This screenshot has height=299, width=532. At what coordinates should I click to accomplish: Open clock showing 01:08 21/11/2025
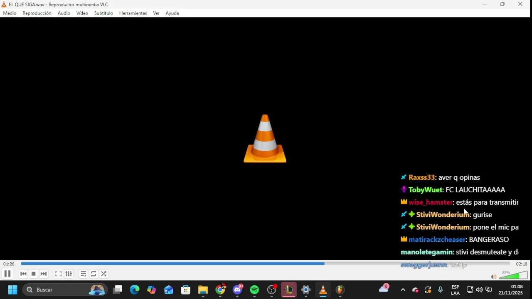[511, 290]
